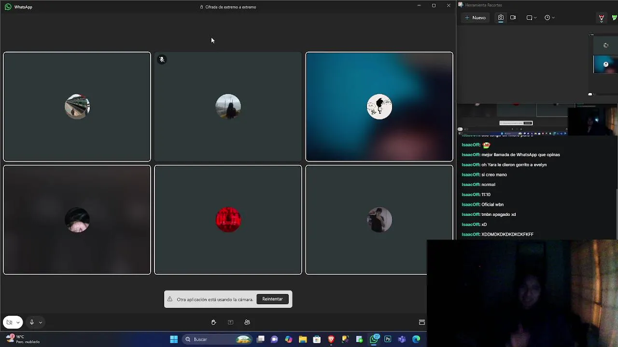
Task: Open the call participants icon
Action: coord(247,322)
